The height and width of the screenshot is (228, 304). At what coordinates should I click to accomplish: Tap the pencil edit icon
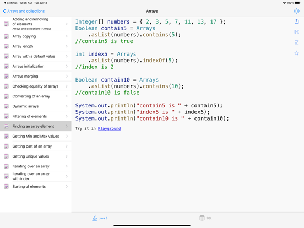point(296,42)
